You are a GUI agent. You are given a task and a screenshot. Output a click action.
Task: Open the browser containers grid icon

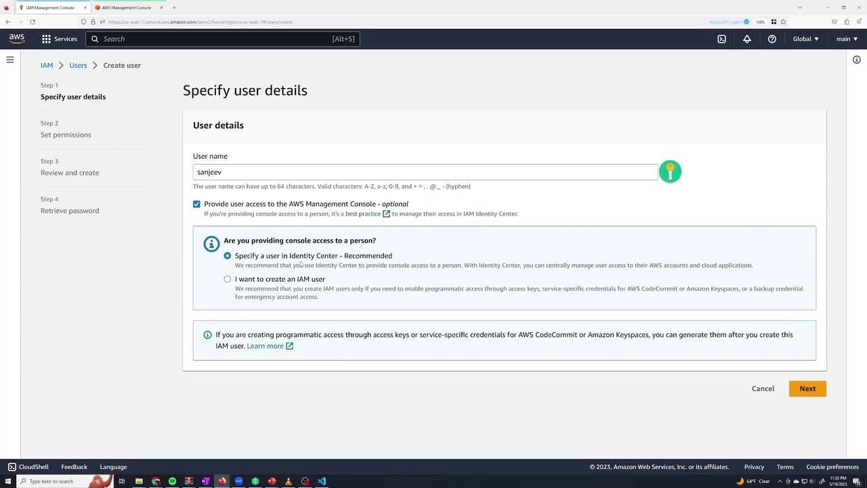(x=774, y=22)
